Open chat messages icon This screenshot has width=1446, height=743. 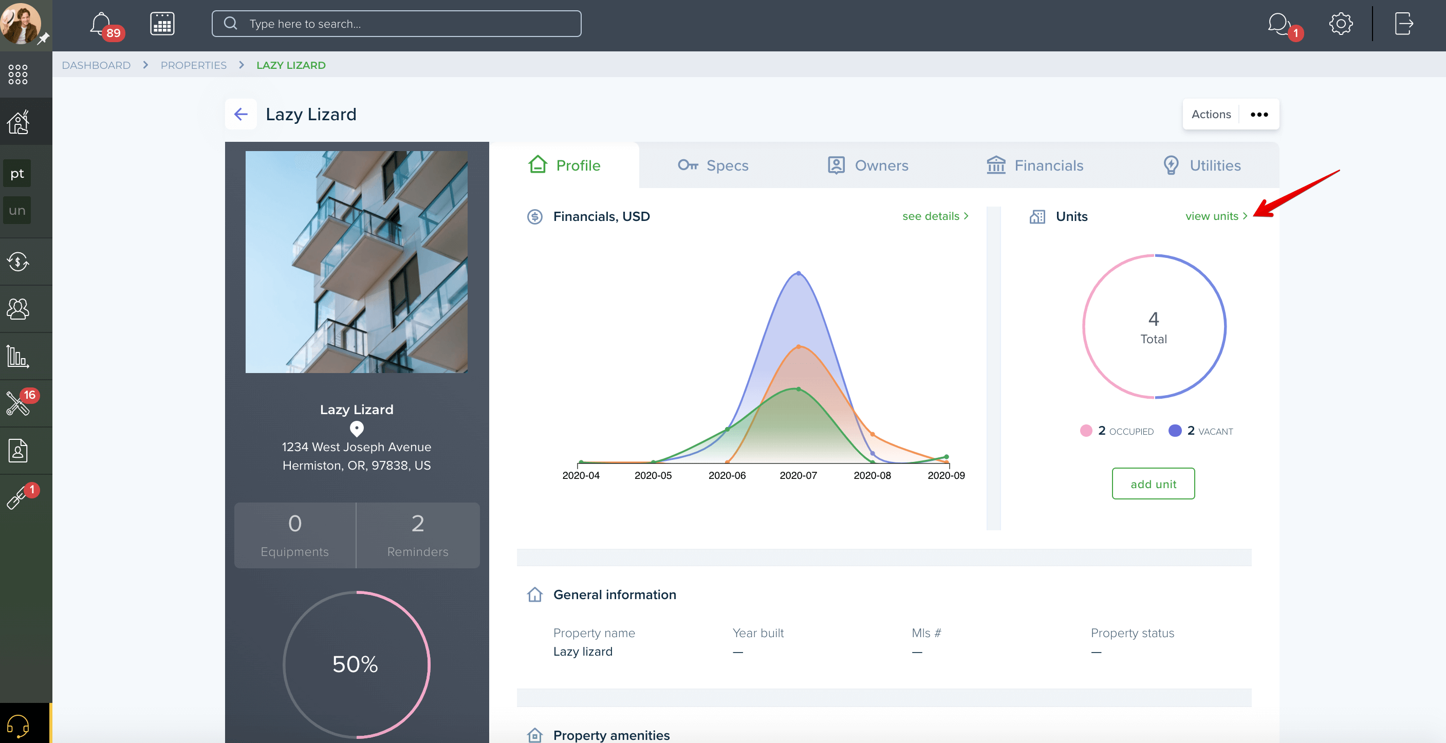click(x=1278, y=24)
